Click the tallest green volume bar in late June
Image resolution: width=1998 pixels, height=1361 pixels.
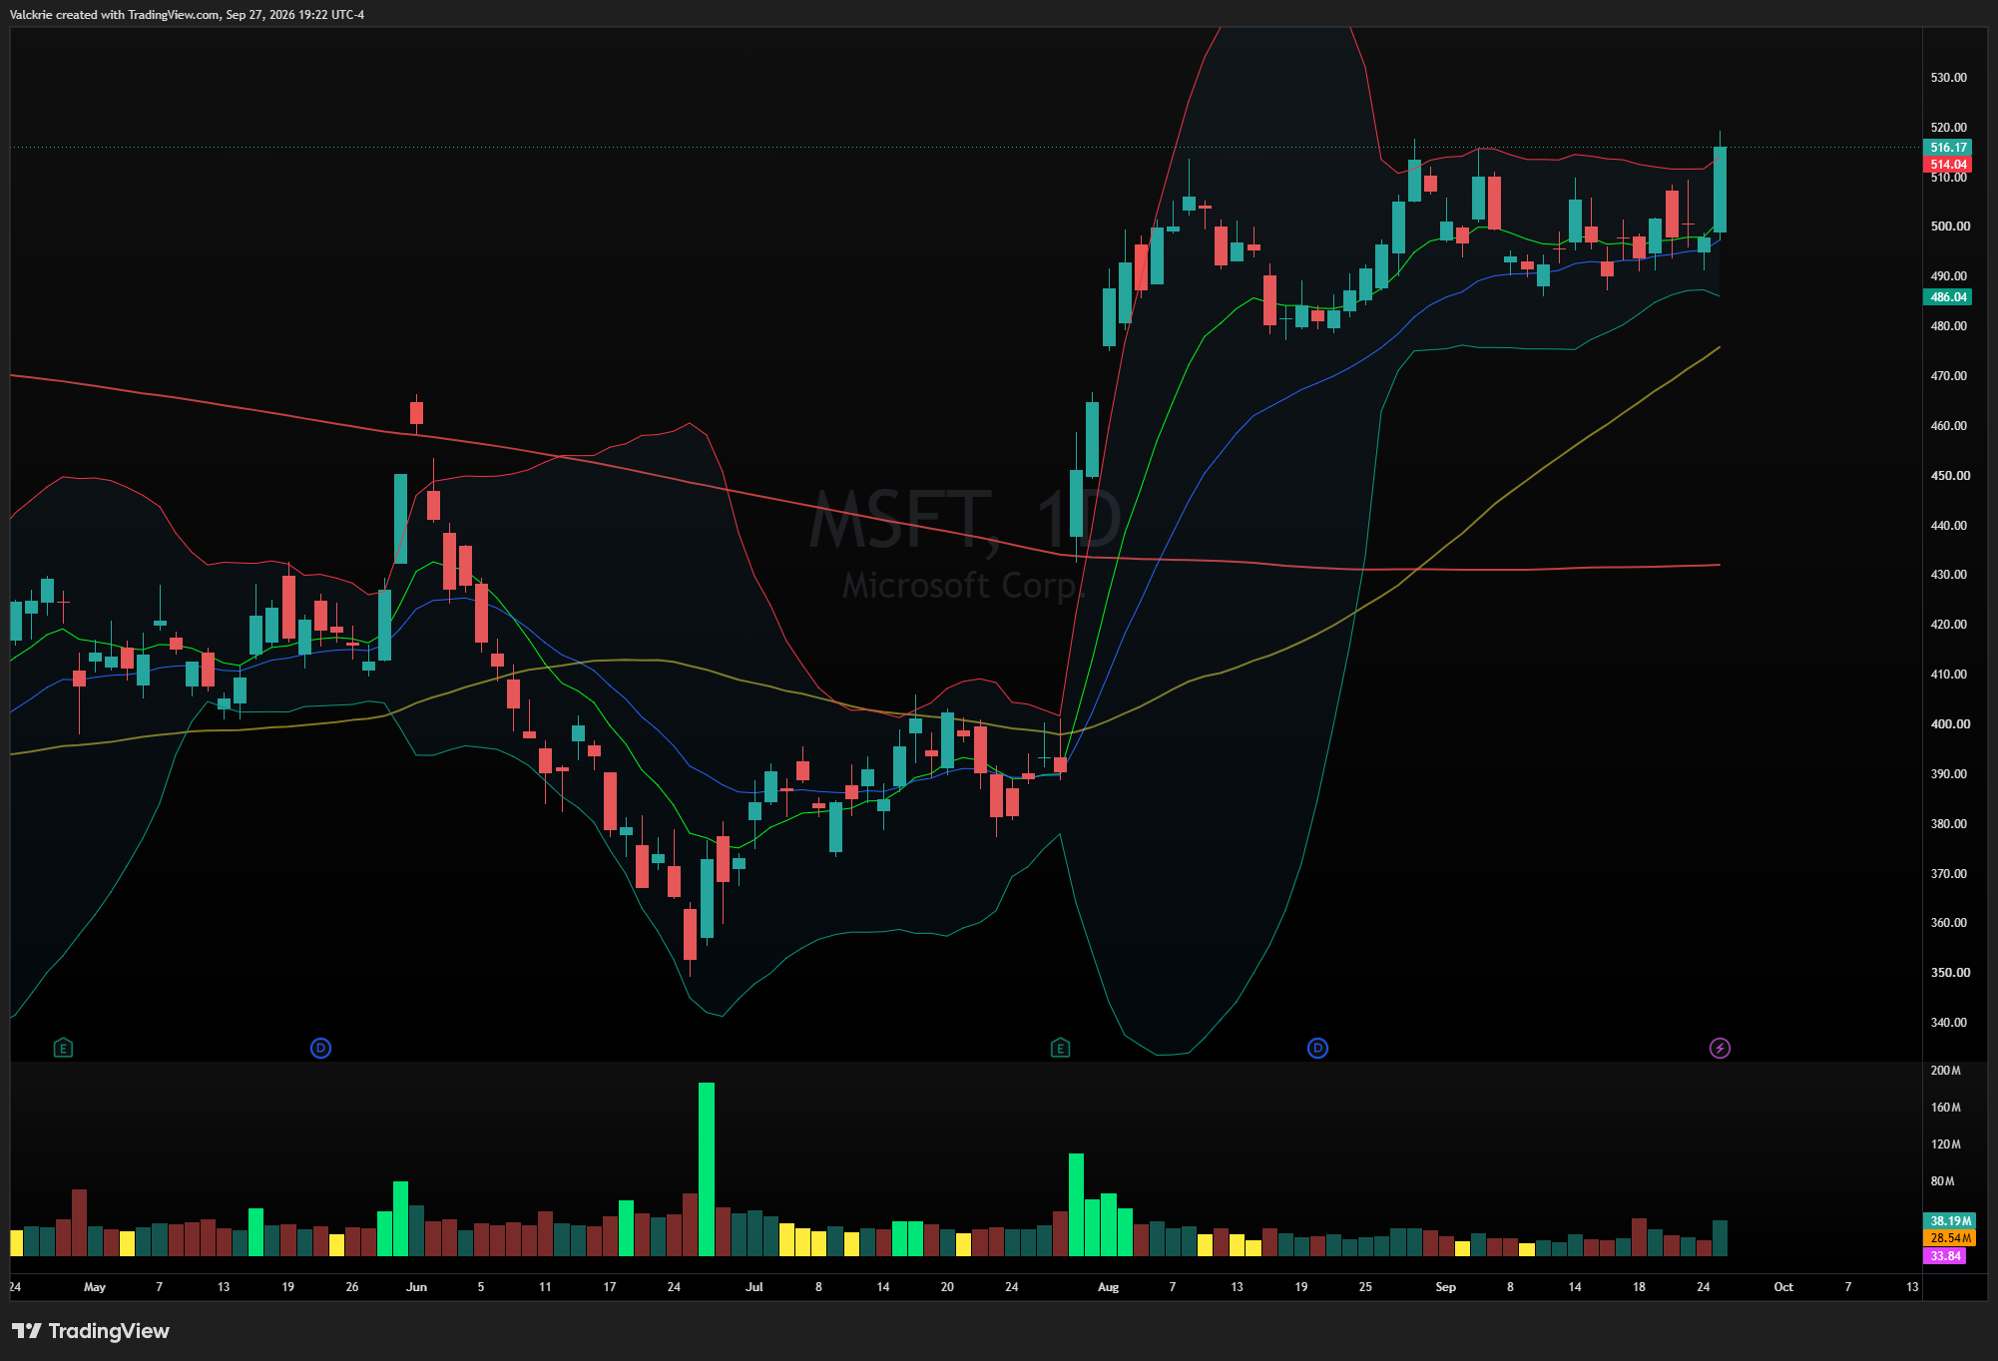click(x=707, y=1168)
